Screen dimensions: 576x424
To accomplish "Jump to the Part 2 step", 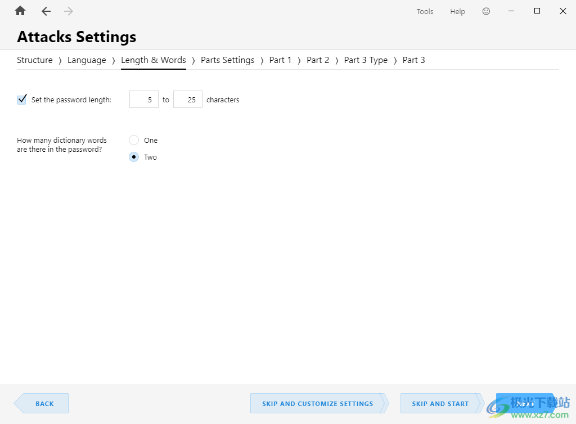I will pos(318,60).
